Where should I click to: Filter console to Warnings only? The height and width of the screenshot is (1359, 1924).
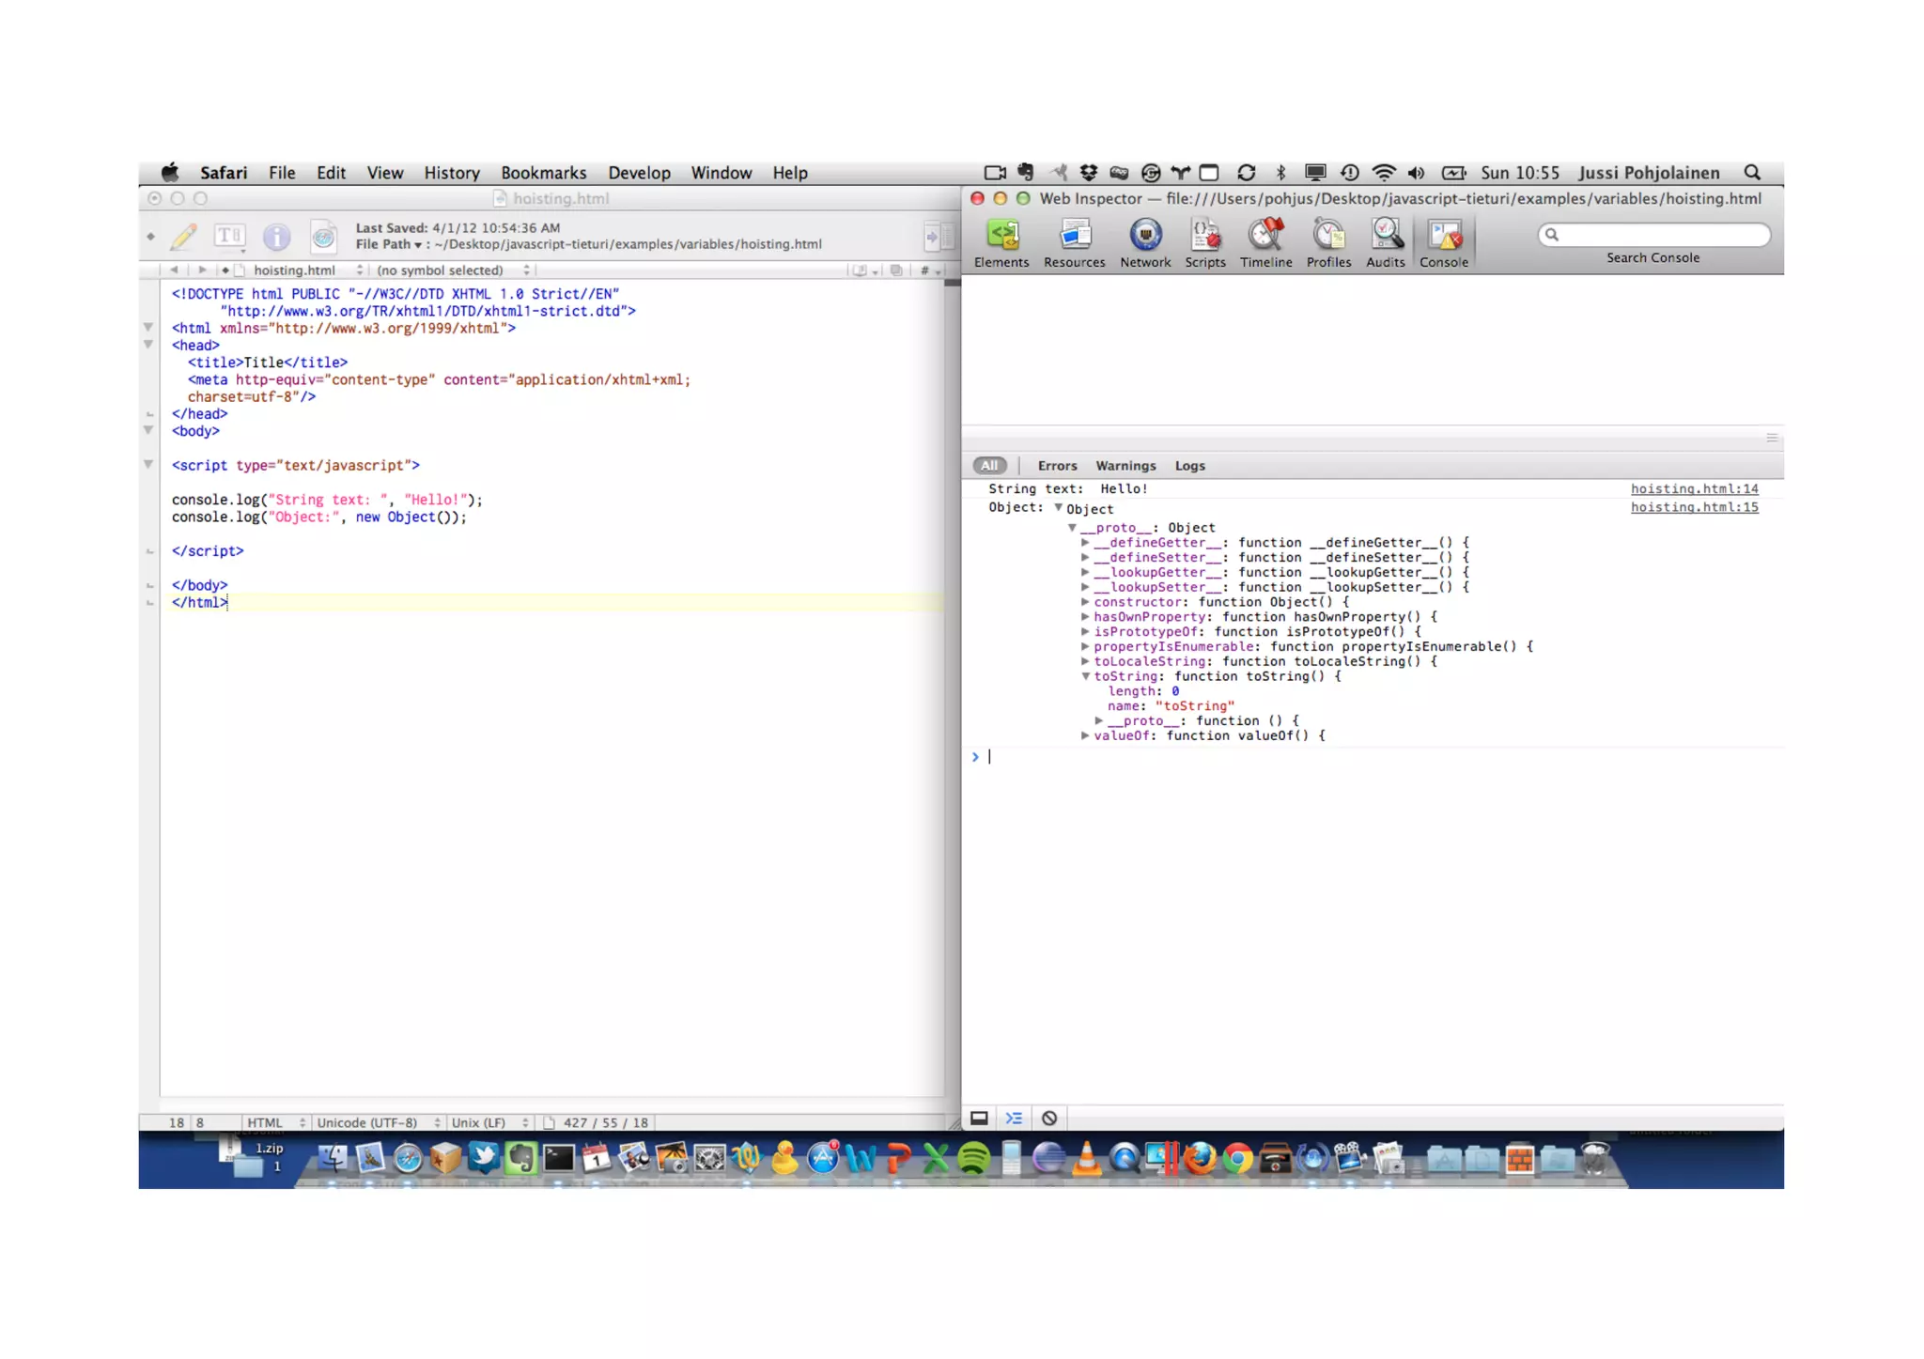tap(1125, 466)
